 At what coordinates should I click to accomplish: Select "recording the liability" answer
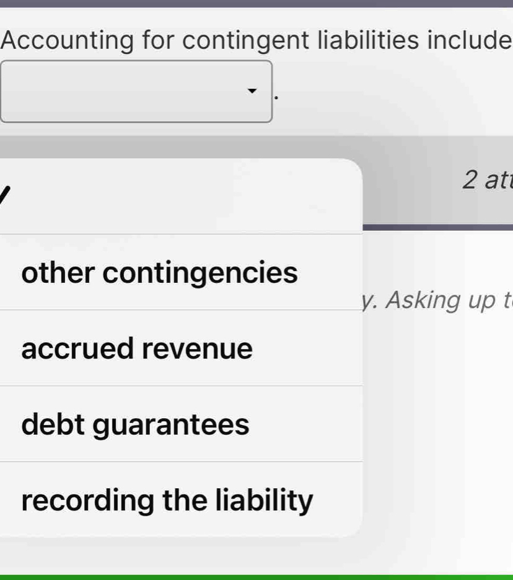coord(167,500)
